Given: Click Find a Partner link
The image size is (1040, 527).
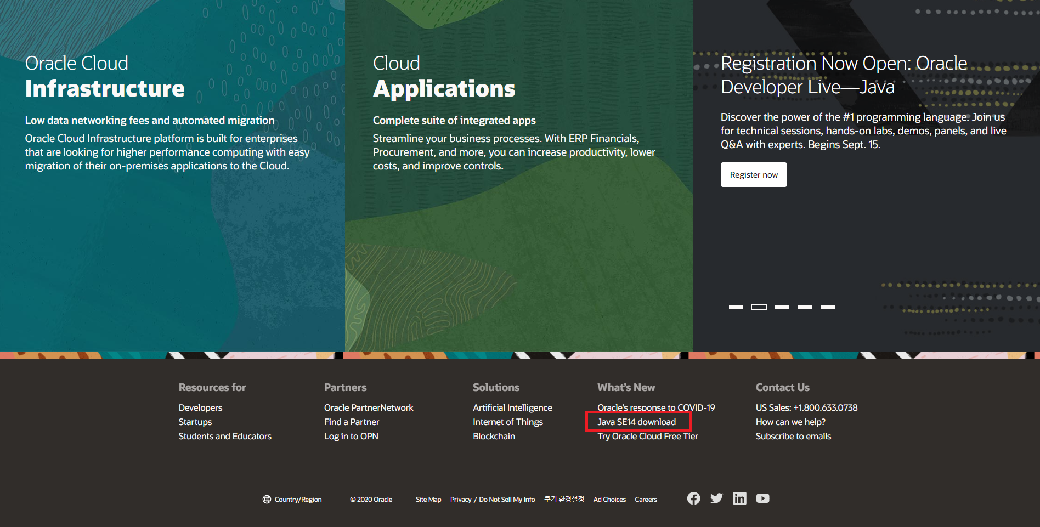Looking at the screenshot, I should click(352, 422).
